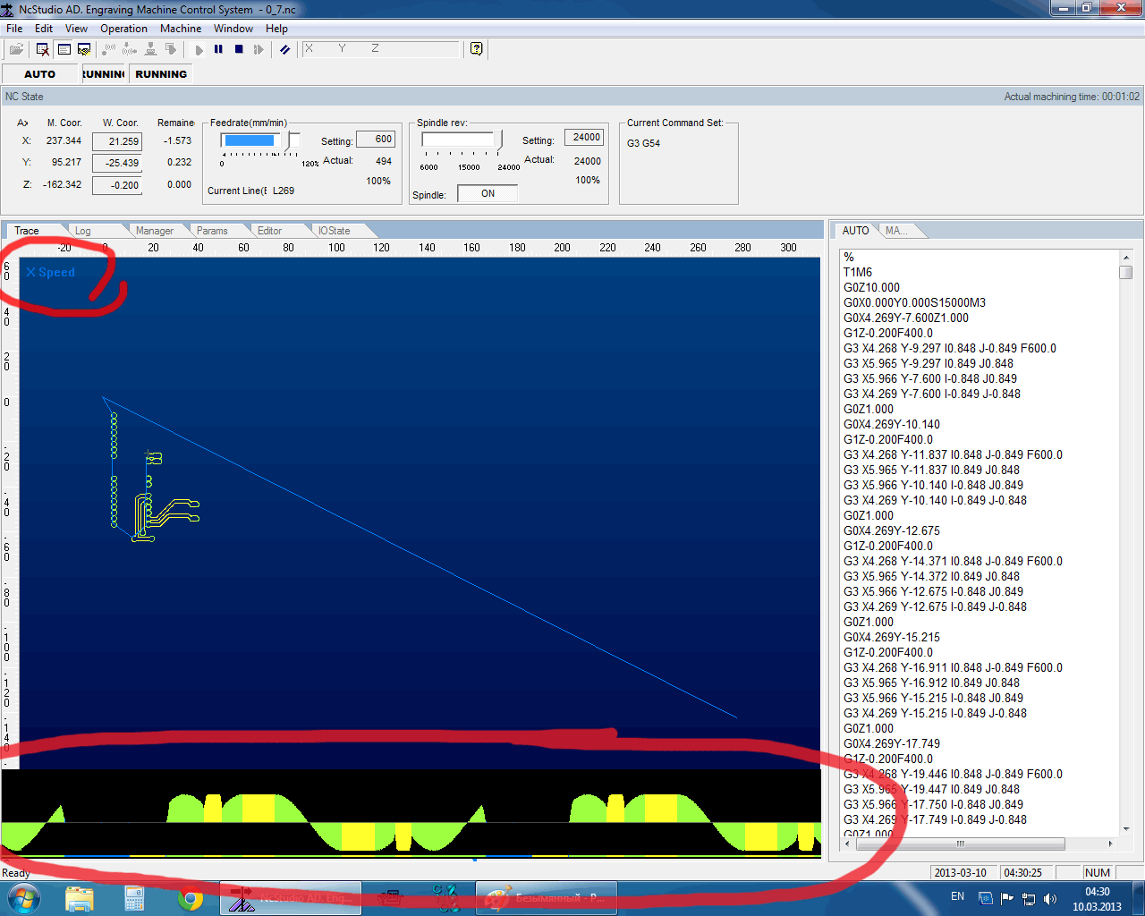The image size is (1145, 916).
Task: Open the Operation menu
Action: tap(123, 29)
